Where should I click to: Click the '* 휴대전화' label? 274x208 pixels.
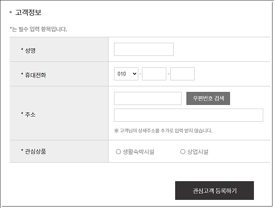point(34,75)
